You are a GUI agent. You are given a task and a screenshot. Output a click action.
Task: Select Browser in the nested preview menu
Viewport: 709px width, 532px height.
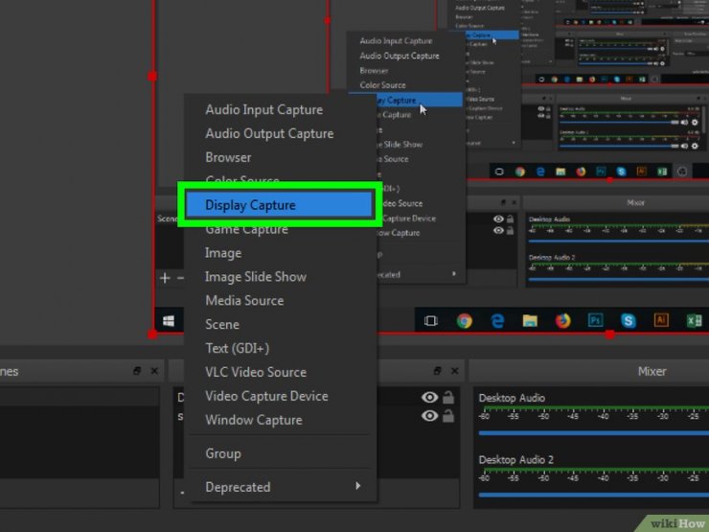tap(374, 71)
